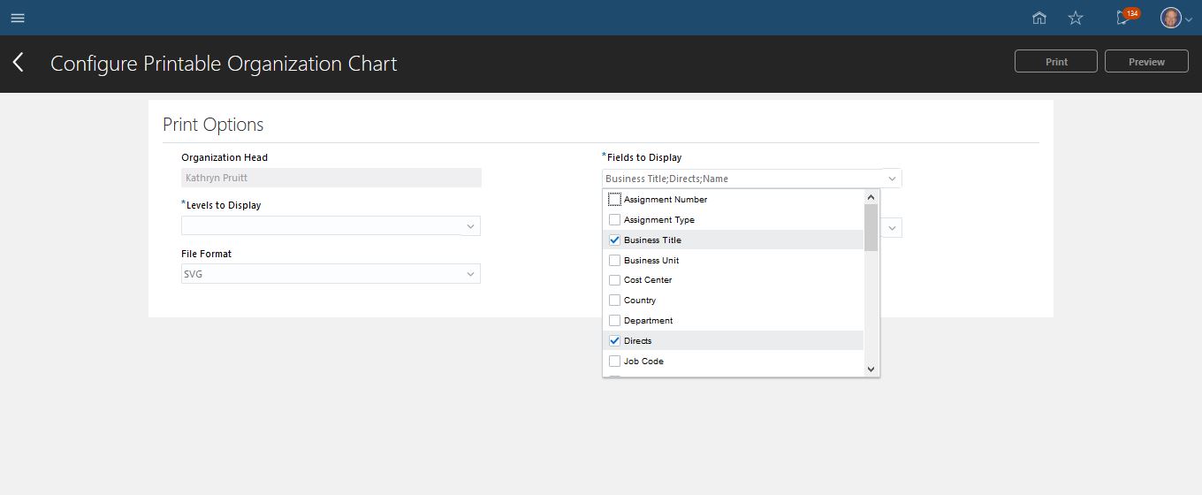Click the Fields to Display text box
This screenshot has width=1202, height=495.
pyautogui.click(x=742, y=179)
